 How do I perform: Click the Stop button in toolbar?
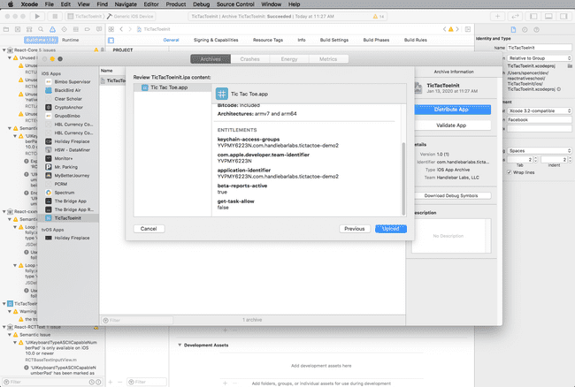pos(55,16)
